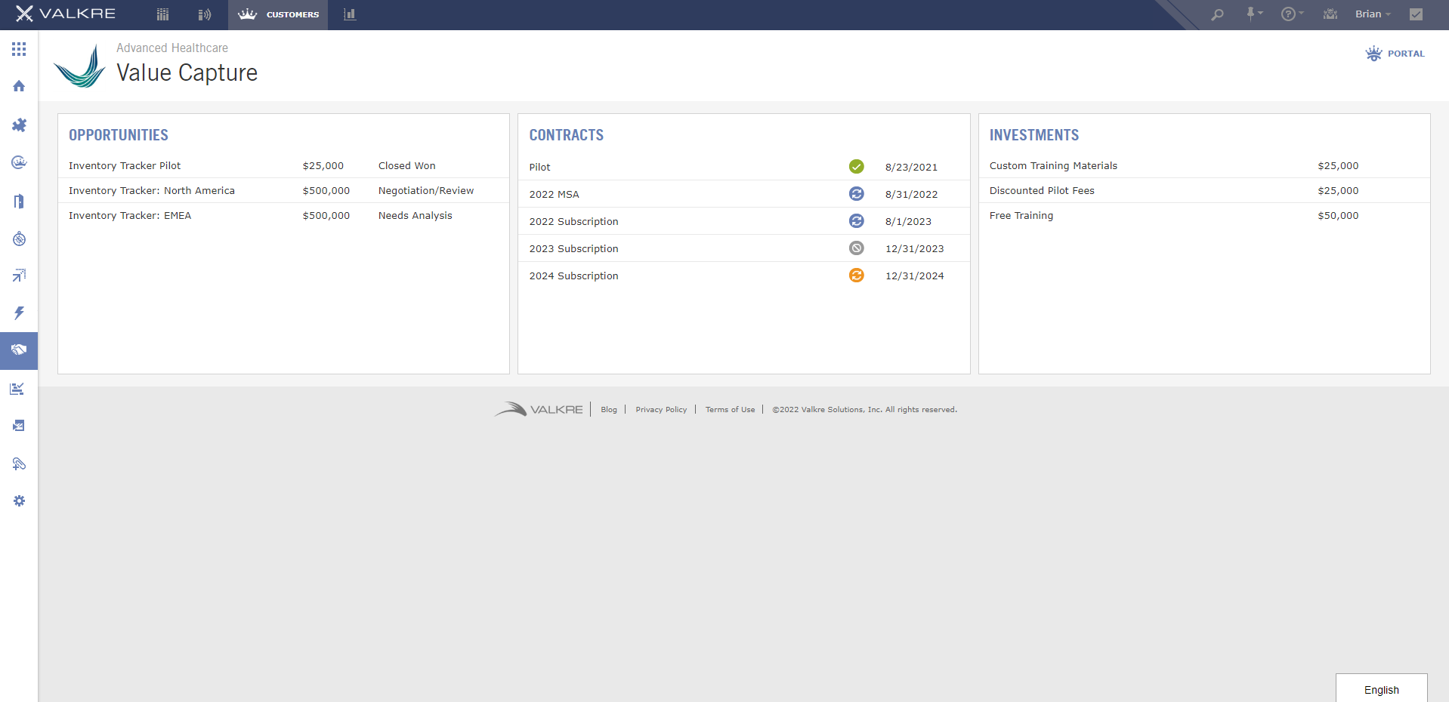Open the pin dropdown in top bar
The width and height of the screenshot is (1449, 702).
(x=1254, y=14)
